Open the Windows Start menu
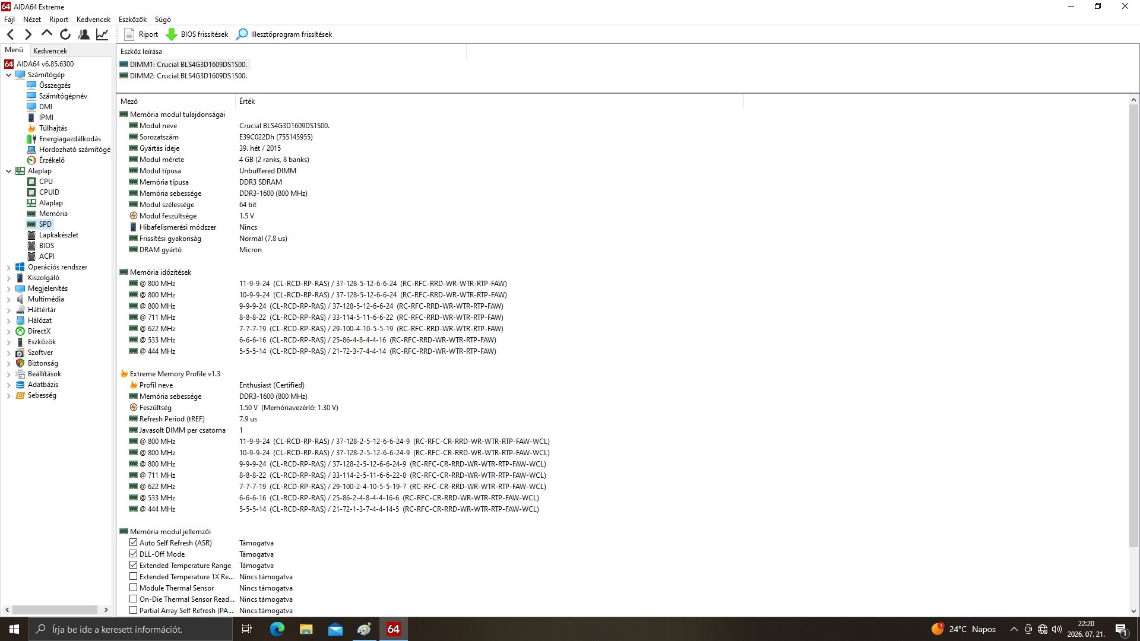 pyautogui.click(x=14, y=629)
